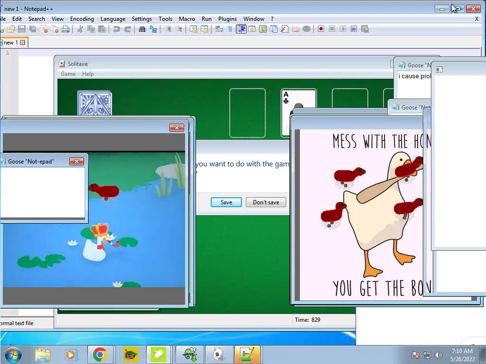Viewport: 486px width, 364px height.
Task: Open the Document Map toolbar icon
Action: pos(263,29)
